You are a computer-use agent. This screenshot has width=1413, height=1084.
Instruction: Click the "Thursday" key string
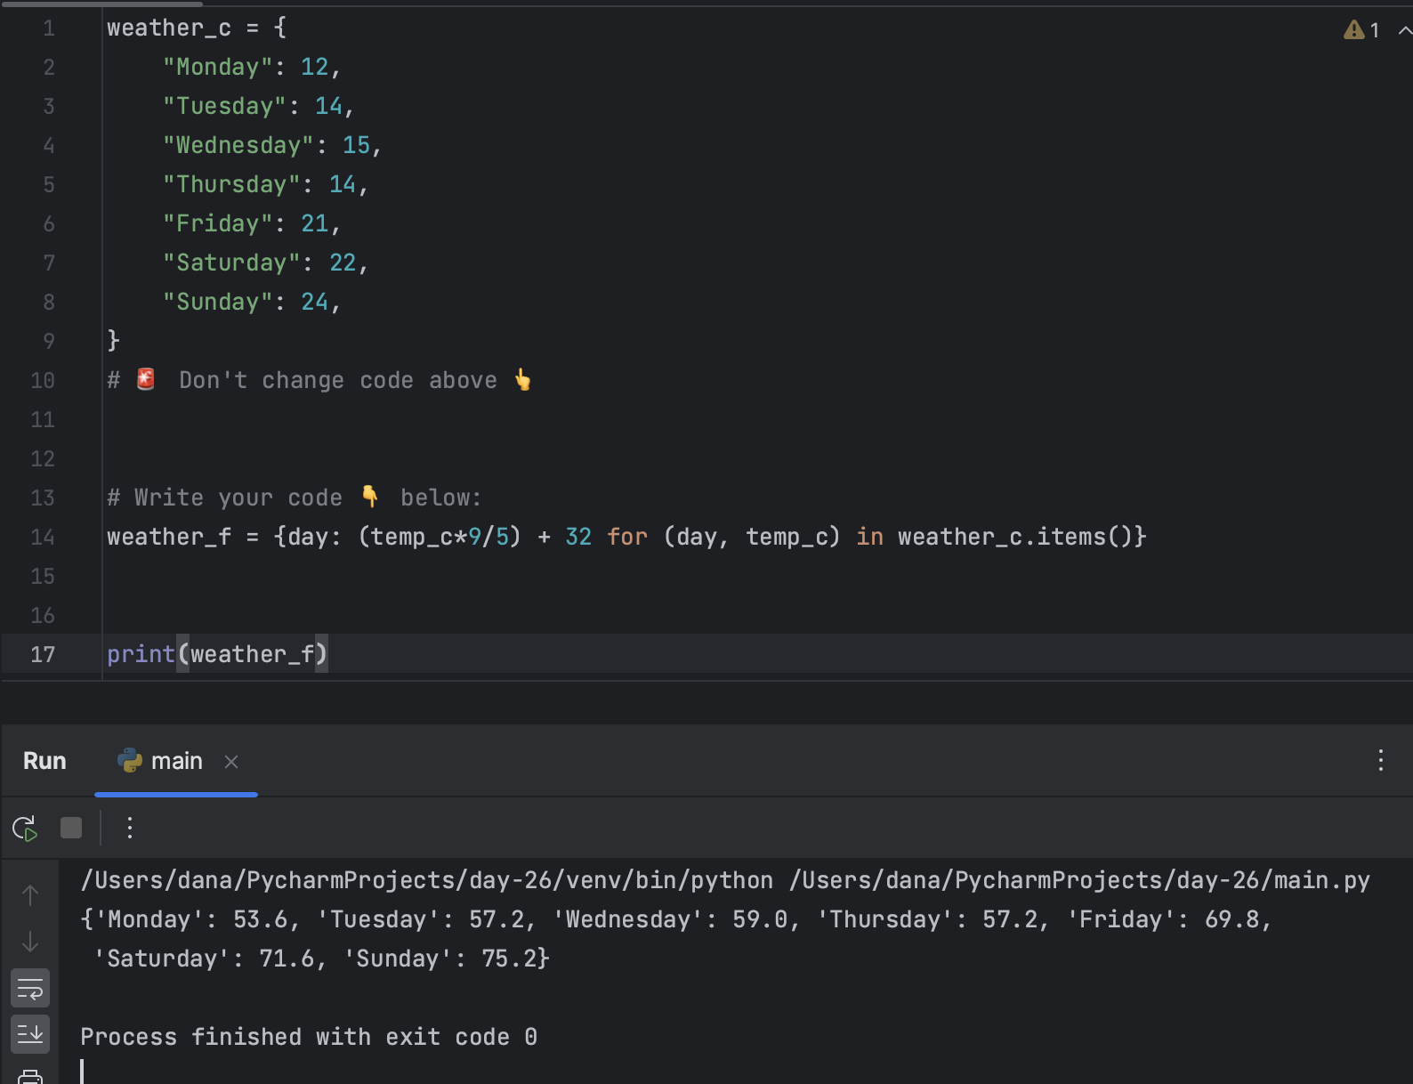coord(231,185)
